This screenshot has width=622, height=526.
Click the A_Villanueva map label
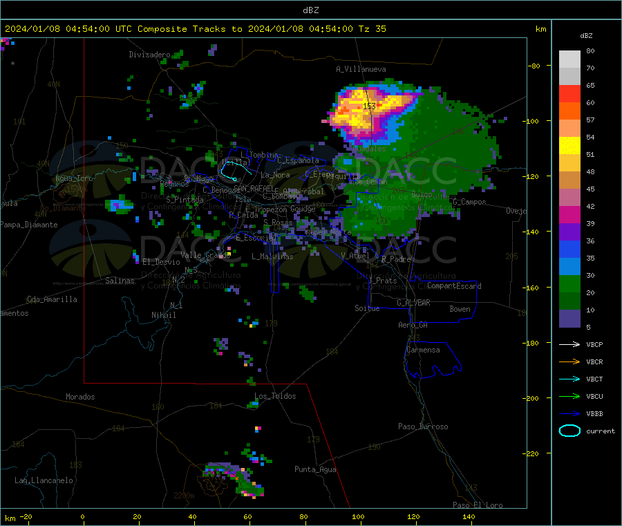[361, 69]
